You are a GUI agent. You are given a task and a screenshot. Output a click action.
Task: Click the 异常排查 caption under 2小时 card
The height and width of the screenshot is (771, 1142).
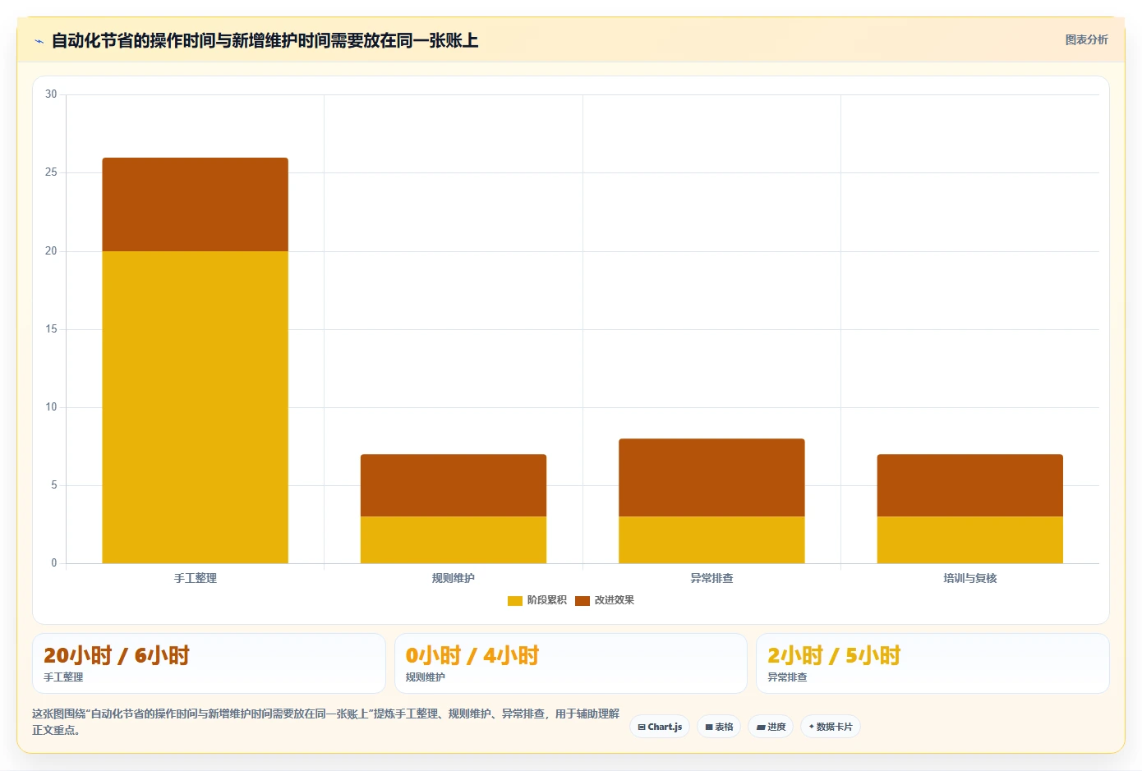pos(787,677)
